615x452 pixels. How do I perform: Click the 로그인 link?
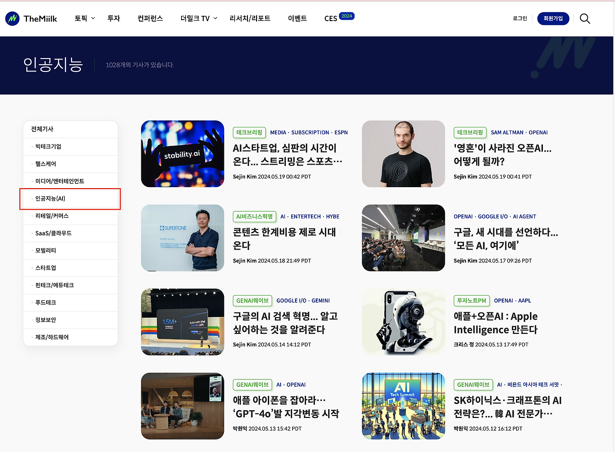click(520, 19)
